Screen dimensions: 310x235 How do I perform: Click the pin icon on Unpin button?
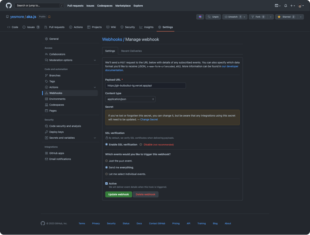coord(209,17)
